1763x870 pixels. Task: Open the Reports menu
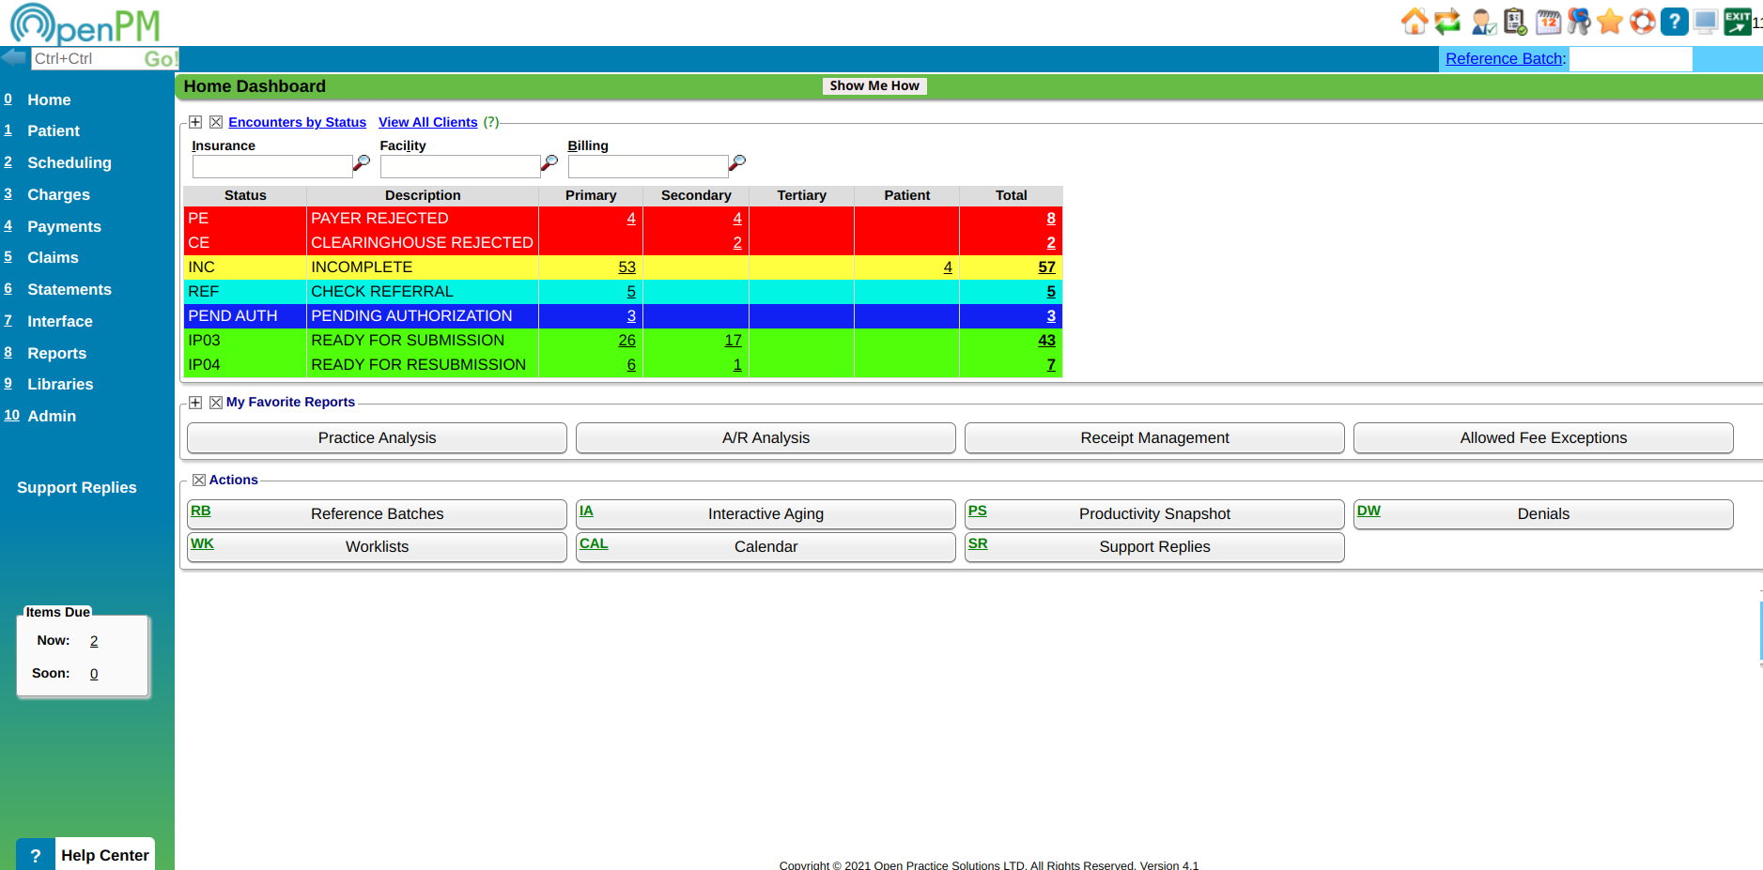point(56,353)
